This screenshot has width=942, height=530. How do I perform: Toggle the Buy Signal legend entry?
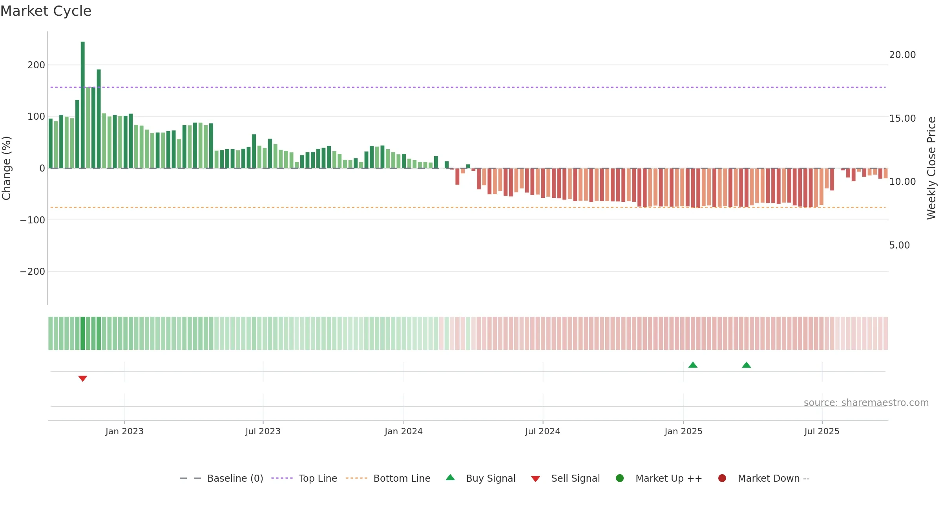481,478
